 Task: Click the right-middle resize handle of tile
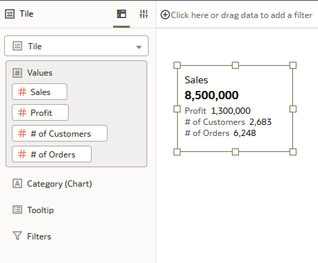click(x=293, y=109)
